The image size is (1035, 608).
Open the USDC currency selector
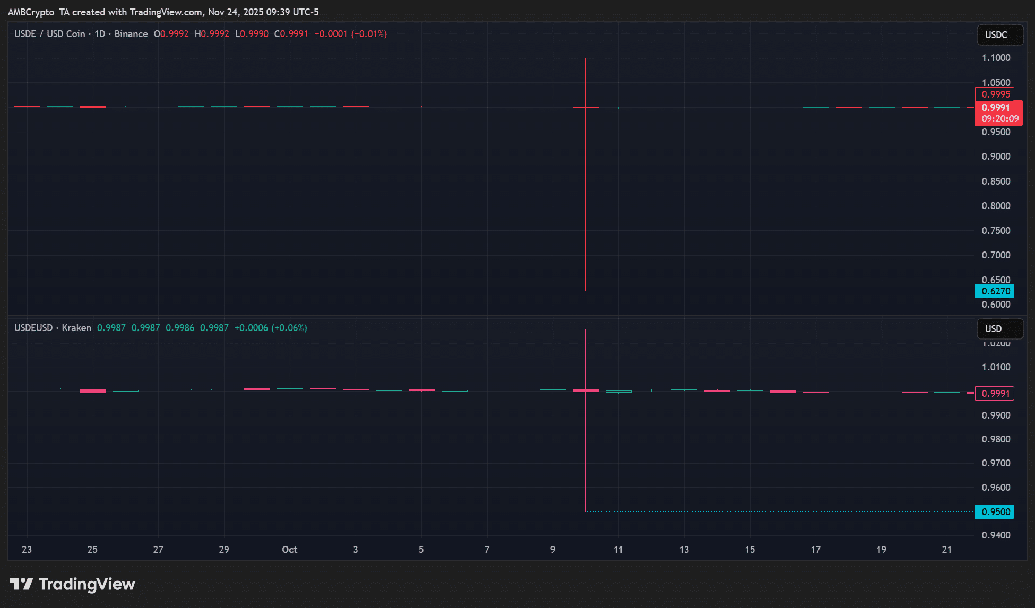click(999, 35)
